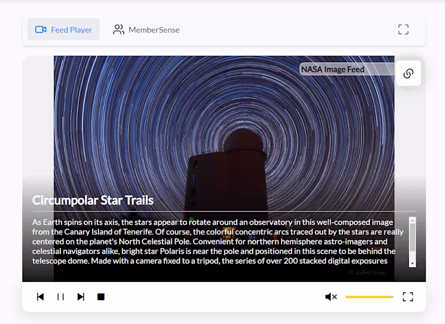Open the NASA Image Feed selector
This screenshot has height=324, width=445.
click(347, 69)
